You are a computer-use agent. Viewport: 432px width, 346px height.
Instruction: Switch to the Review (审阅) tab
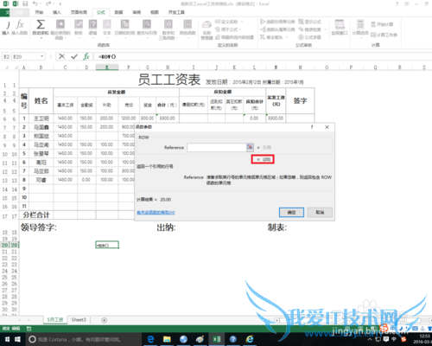click(x=137, y=12)
